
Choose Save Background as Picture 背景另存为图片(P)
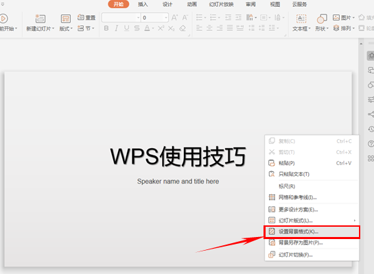tap(312, 242)
